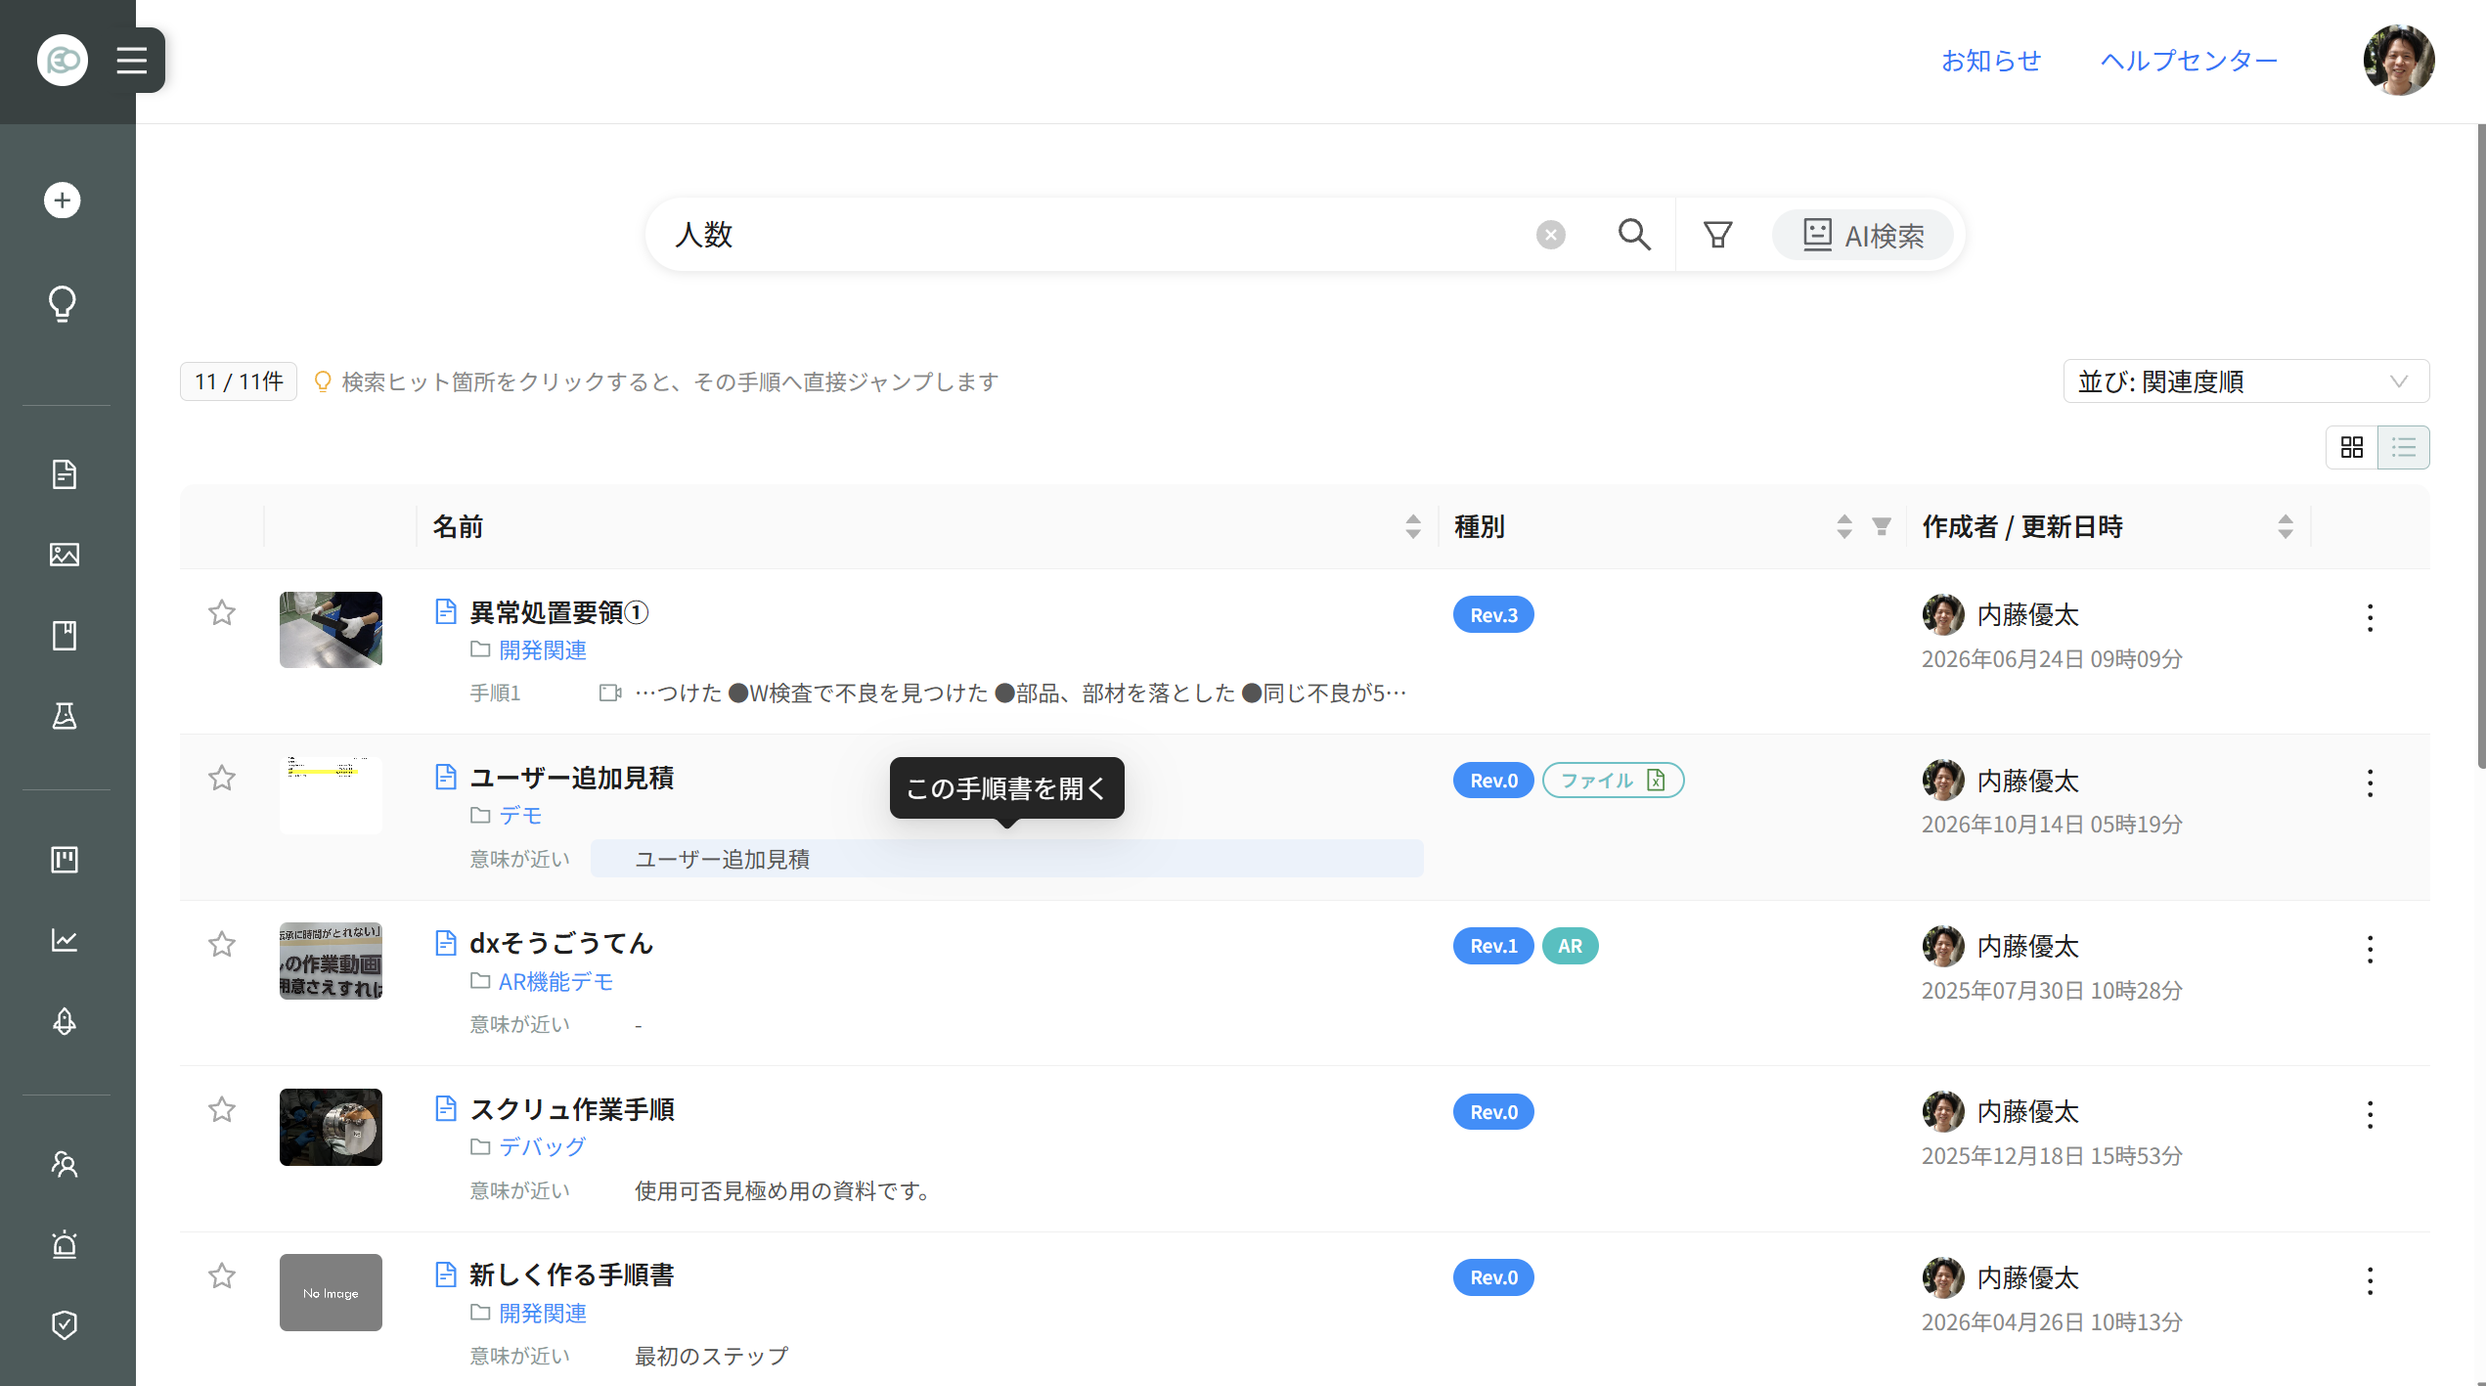2486x1386 pixels.
Task: Open the bookmark book icon in sidebar
Action: (65, 636)
